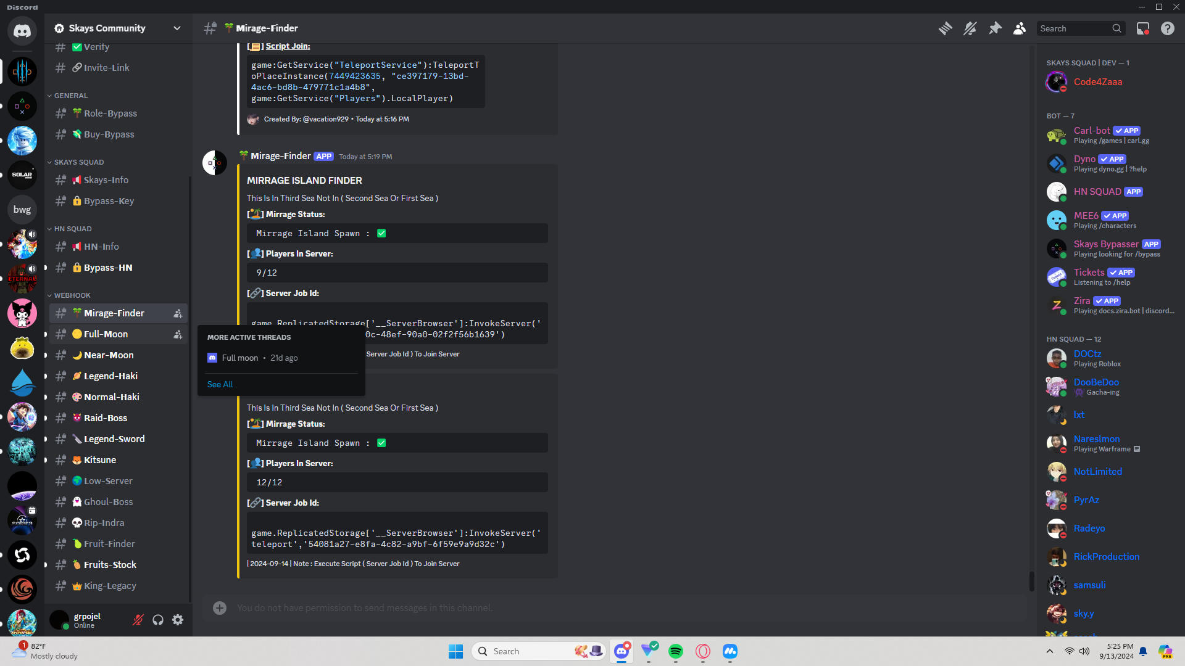The width and height of the screenshot is (1185, 666).
Task: Open the Kitsune channel
Action: (x=118, y=460)
